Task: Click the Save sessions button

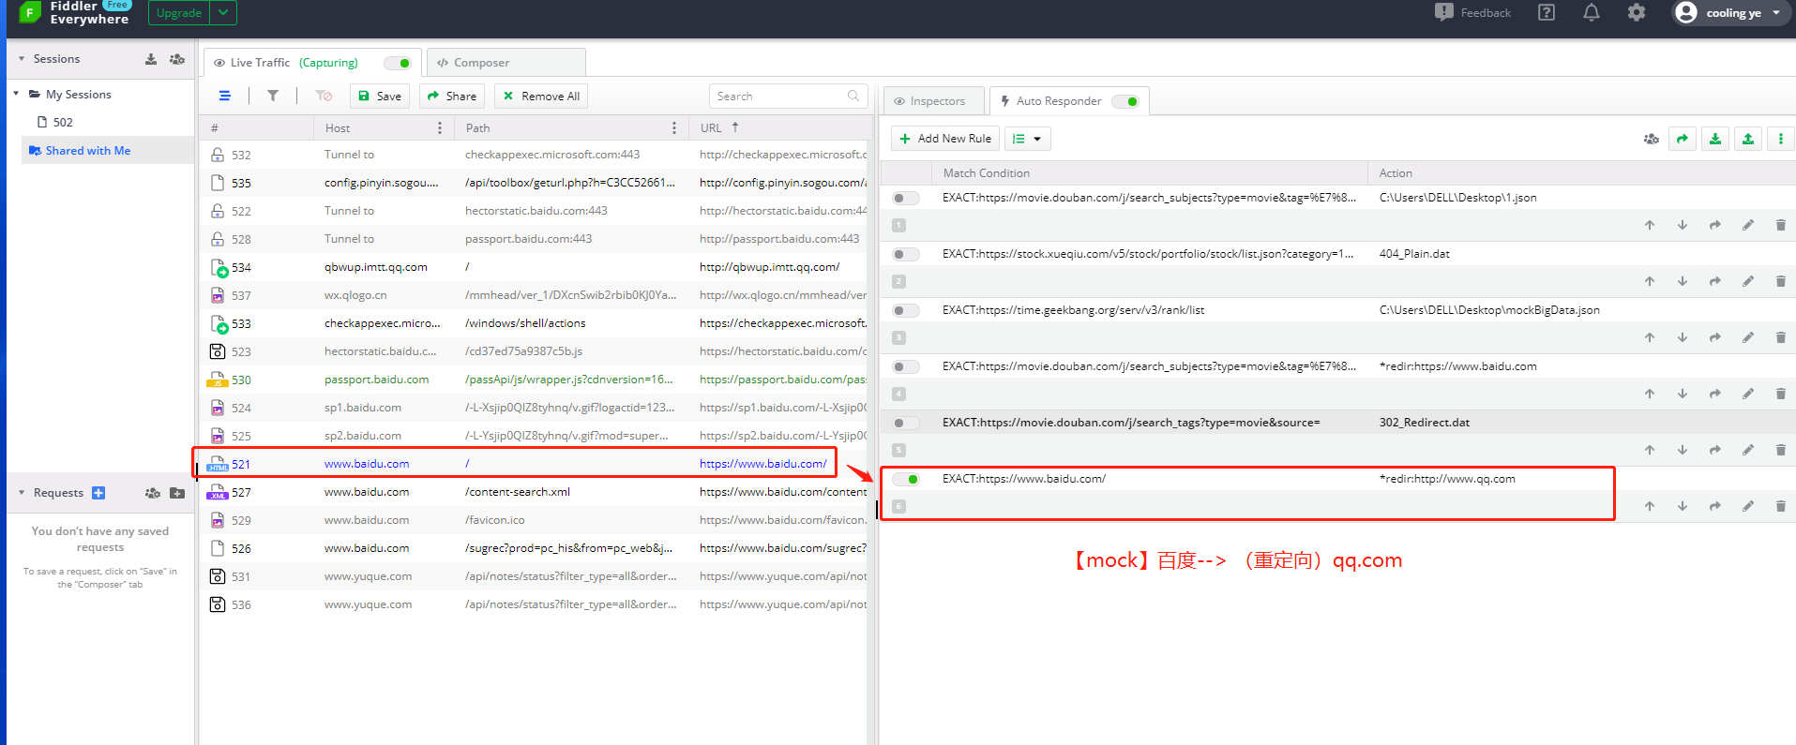Action: pyautogui.click(x=380, y=96)
